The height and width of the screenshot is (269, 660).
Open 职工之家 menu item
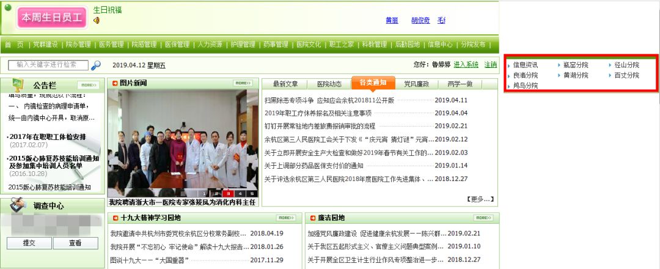point(342,44)
